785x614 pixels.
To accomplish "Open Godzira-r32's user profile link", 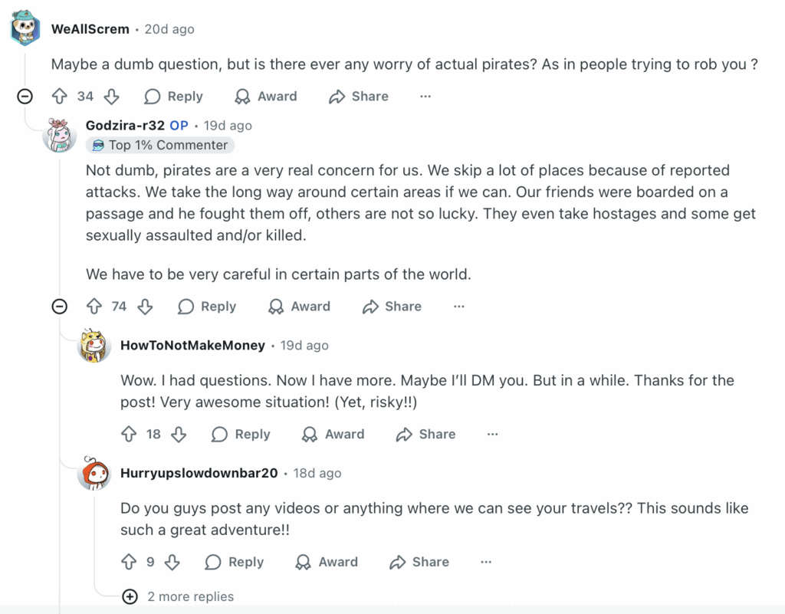I will 125,125.
